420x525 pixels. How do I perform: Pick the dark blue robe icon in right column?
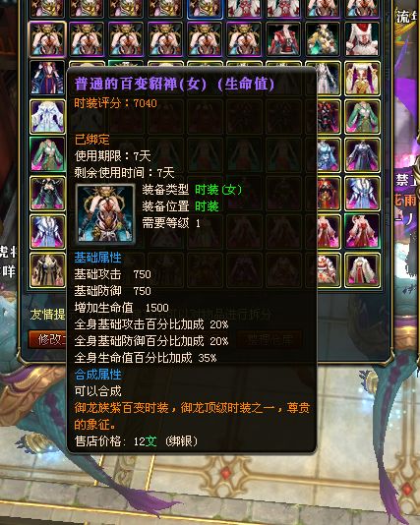coord(362,154)
